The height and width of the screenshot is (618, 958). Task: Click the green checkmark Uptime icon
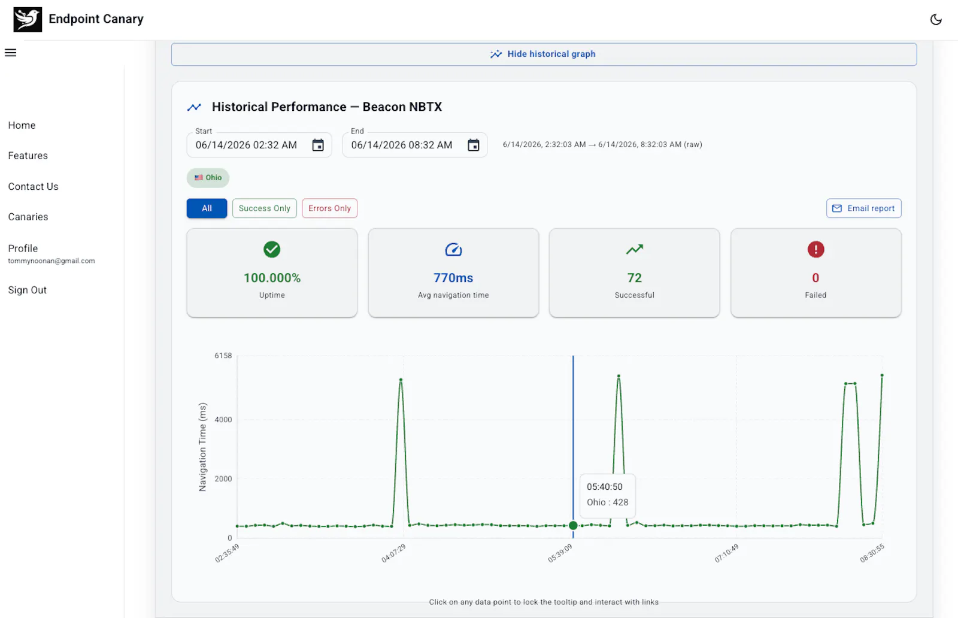(x=272, y=249)
